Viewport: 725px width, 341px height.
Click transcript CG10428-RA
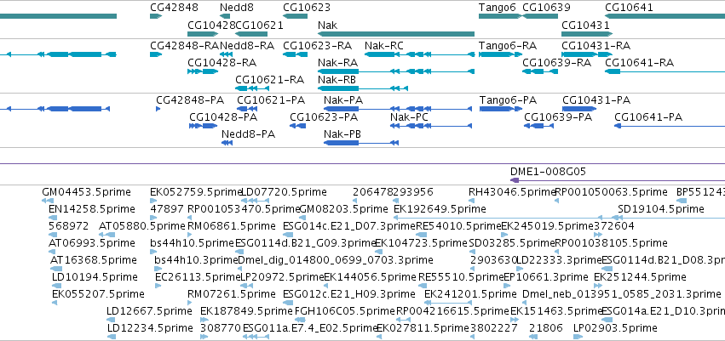point(203,71)
